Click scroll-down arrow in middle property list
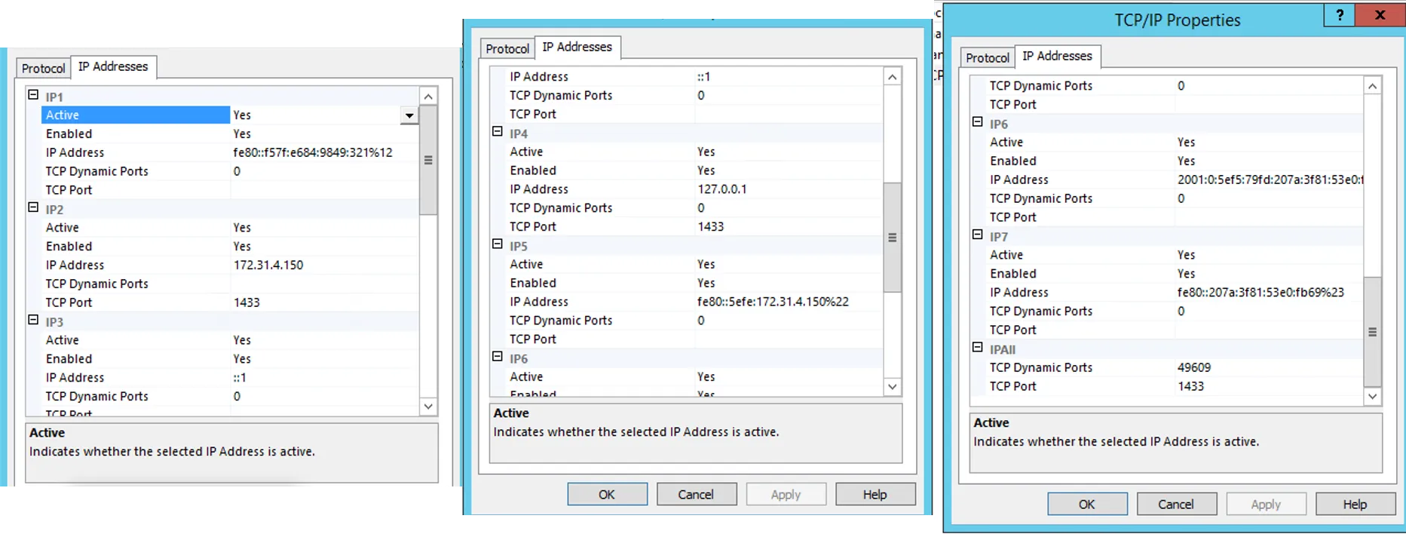This screenshot has width=1406, height=534. tap(892, 387)
